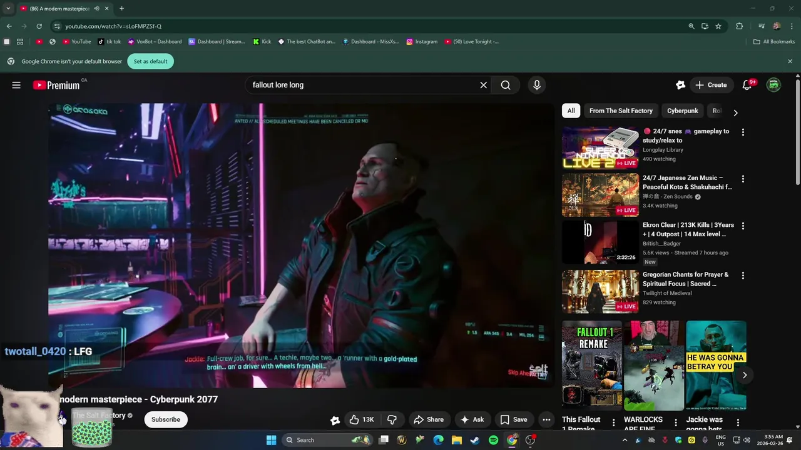Open Chrome extensions puzzle icon

coord(739,26)
